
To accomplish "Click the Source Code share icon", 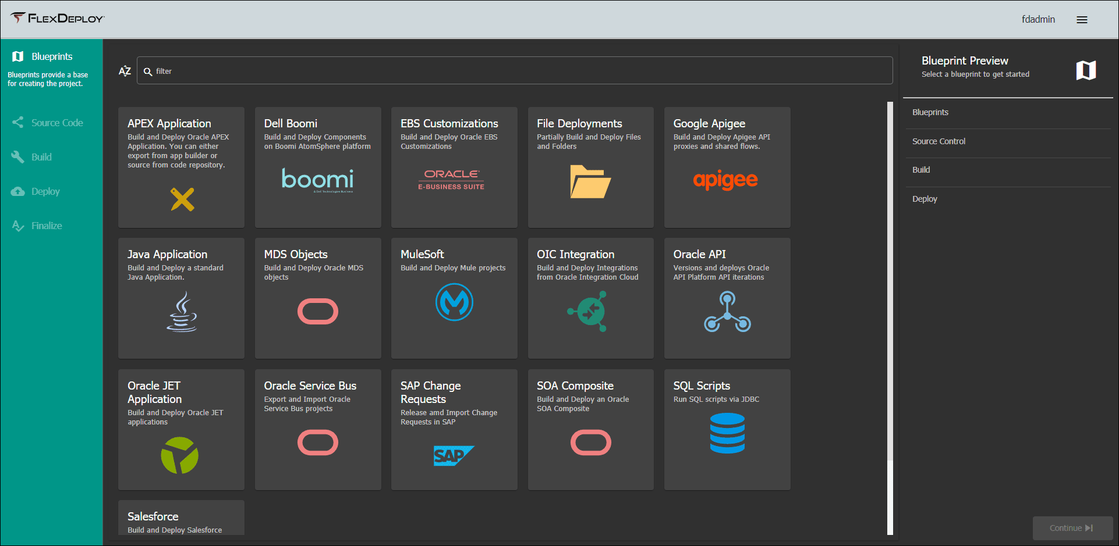I will click(x=18, y=123).
